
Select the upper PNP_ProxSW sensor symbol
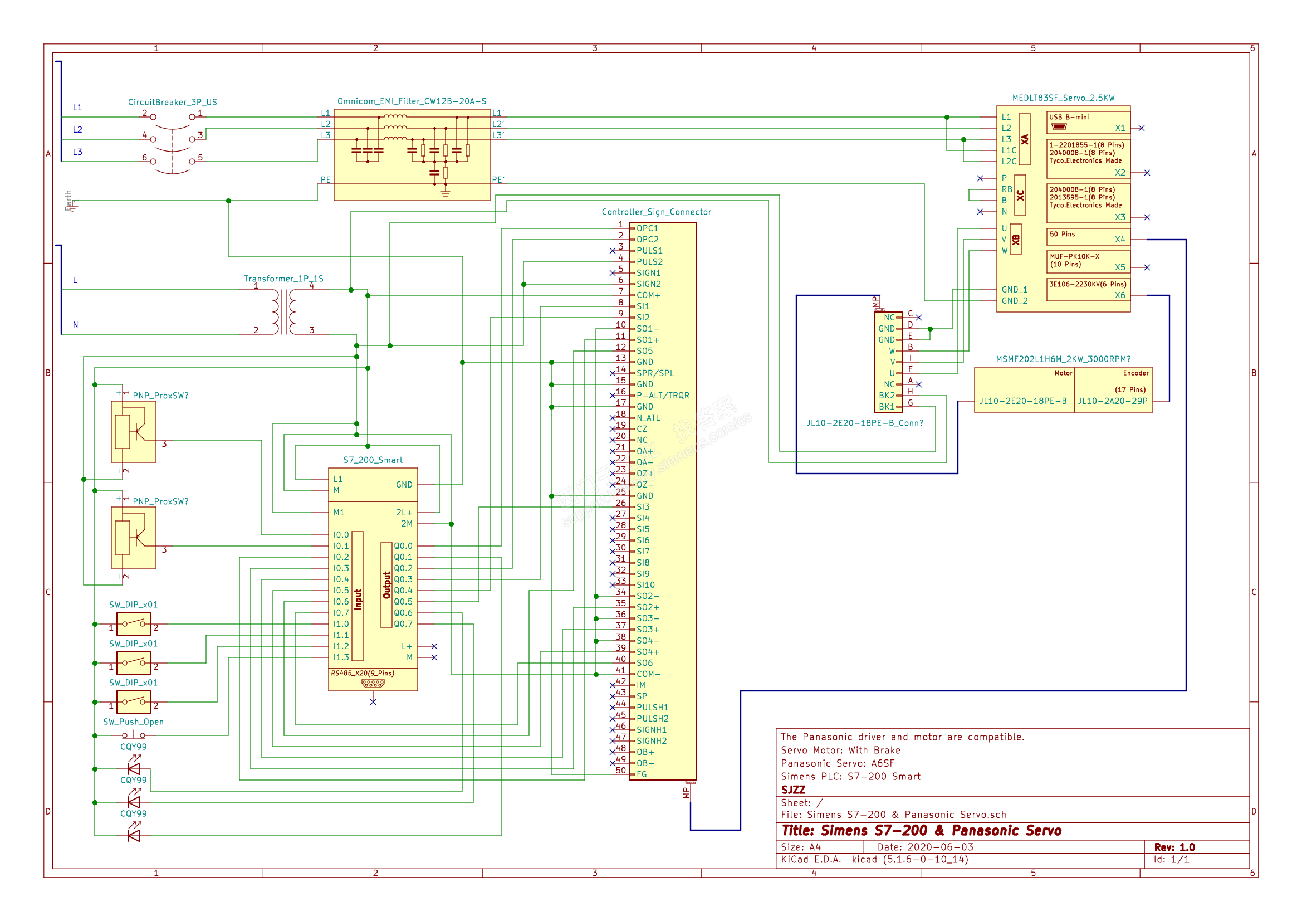point(133,432)
